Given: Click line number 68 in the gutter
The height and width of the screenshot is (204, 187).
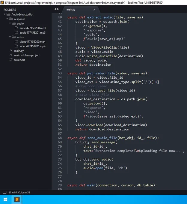Looking at the screenshot, I should pos(60,138).
